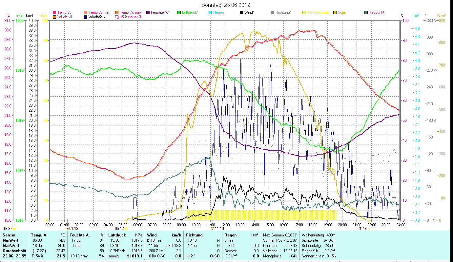453x262 pixels.
Task: Click the sunrise sun icon at 05:12
Action: pyautogui.click(x=126, y=229)
